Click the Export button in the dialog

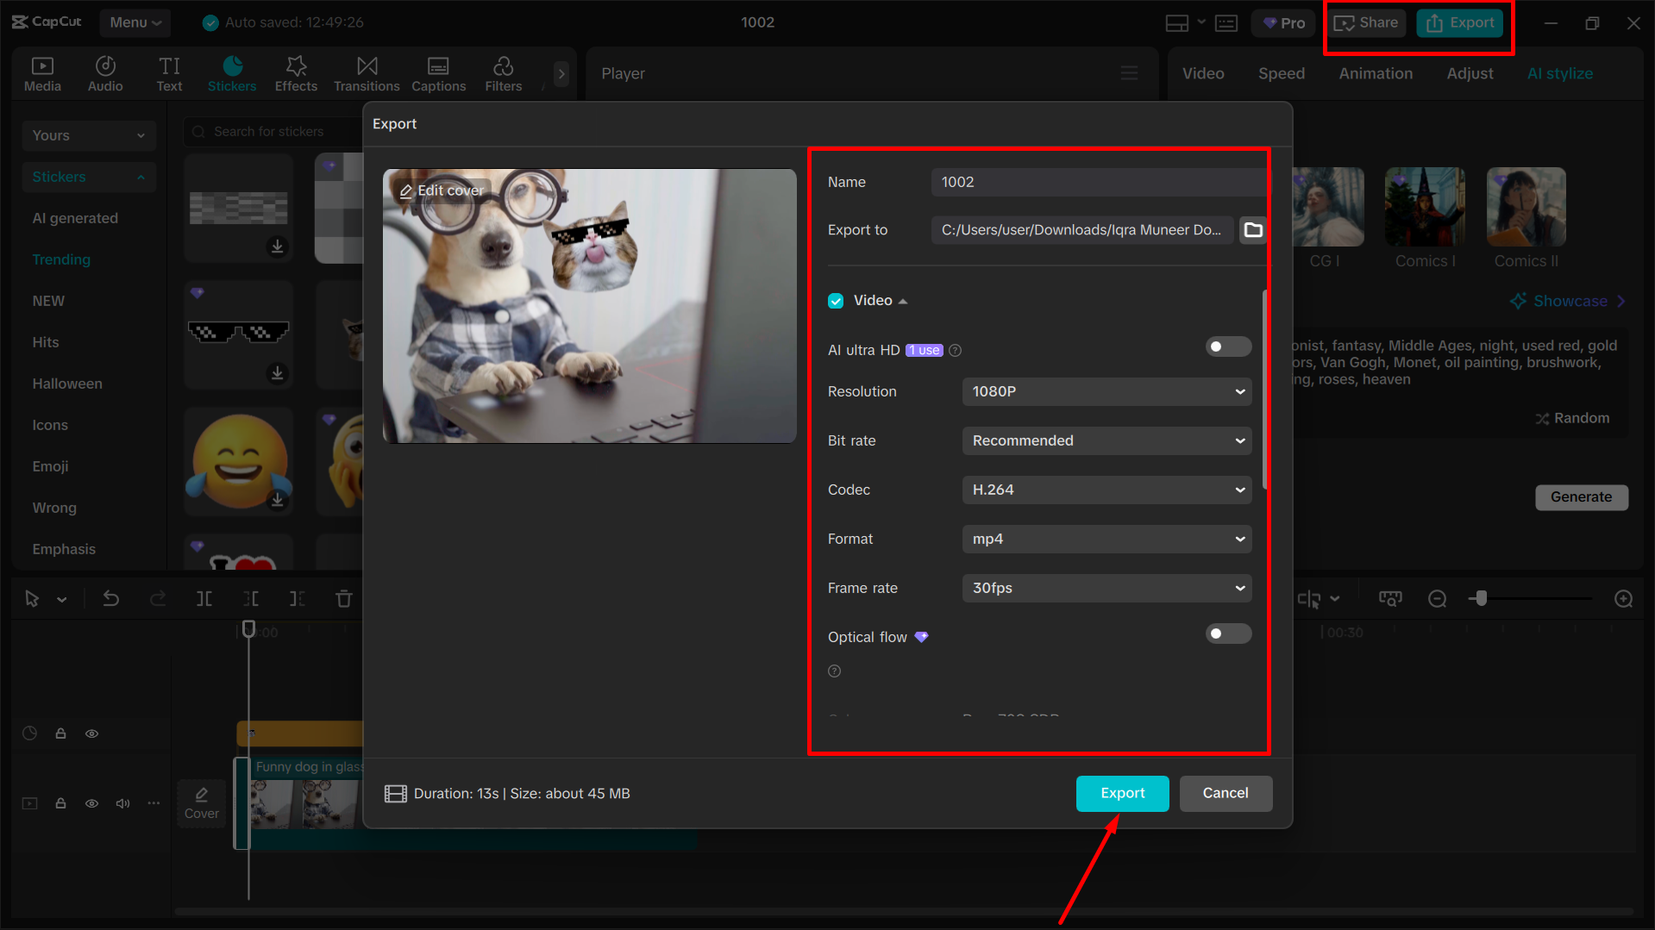[1122, 793]
